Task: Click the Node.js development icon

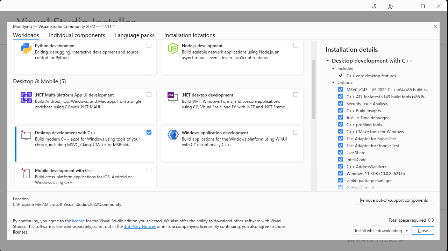Action: coord(173,49)
